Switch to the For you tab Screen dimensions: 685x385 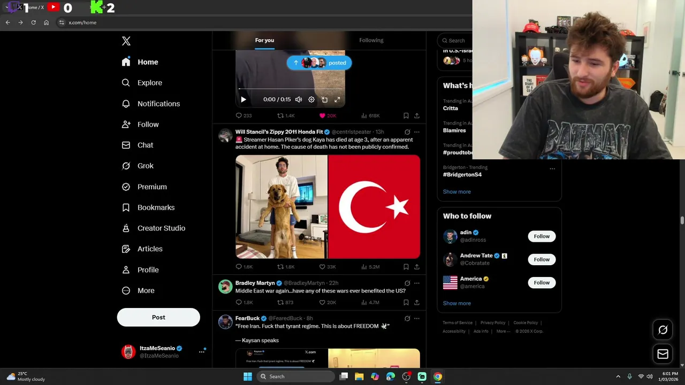coord(264,40)
